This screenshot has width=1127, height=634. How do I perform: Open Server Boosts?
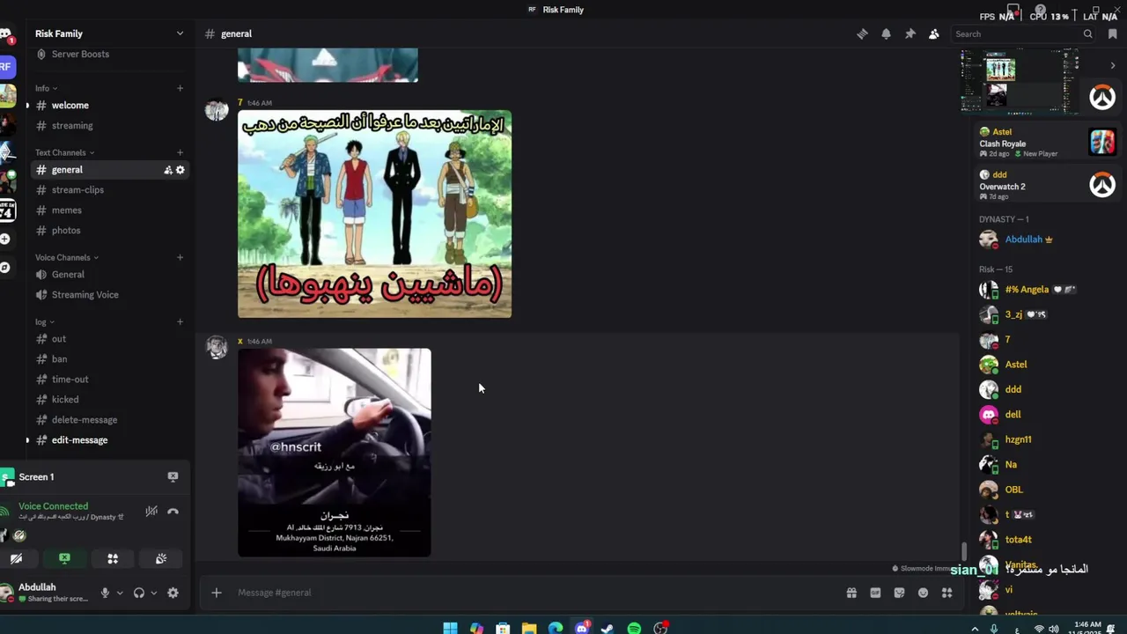(x=80, y=54)
